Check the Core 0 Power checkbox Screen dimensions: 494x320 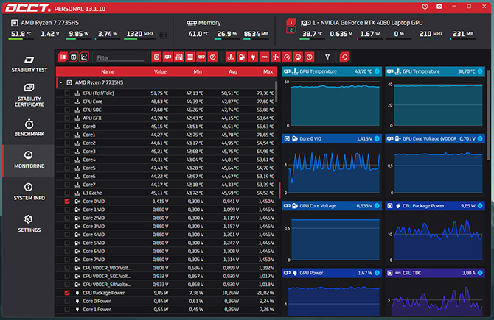[67, 301]
